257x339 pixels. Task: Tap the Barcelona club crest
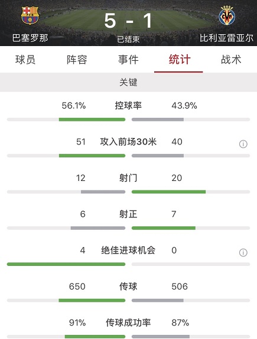[30, 15]
